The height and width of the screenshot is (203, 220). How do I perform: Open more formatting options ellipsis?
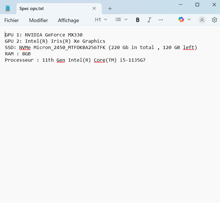(x=161, y=20)
